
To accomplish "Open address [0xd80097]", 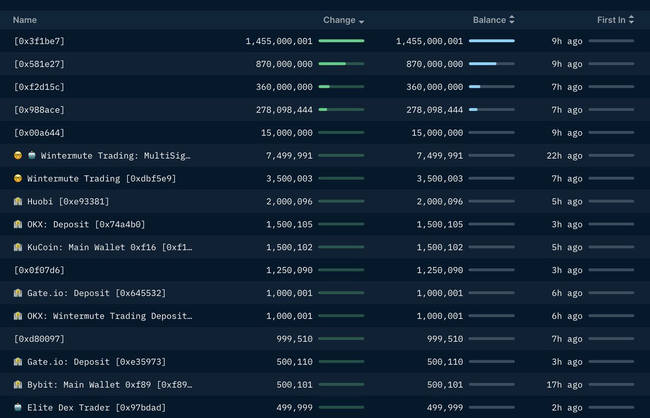I will pyautogui.click(x=39, y=339).
